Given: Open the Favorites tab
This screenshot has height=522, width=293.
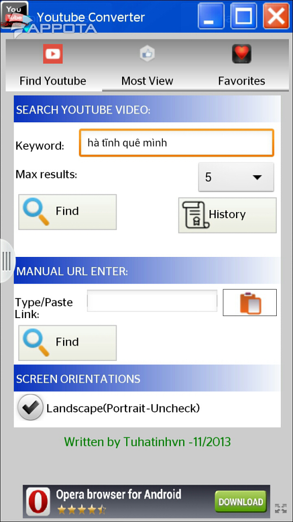Looking at the screenshot, I should pyautogui.click(x=242, y=66).
